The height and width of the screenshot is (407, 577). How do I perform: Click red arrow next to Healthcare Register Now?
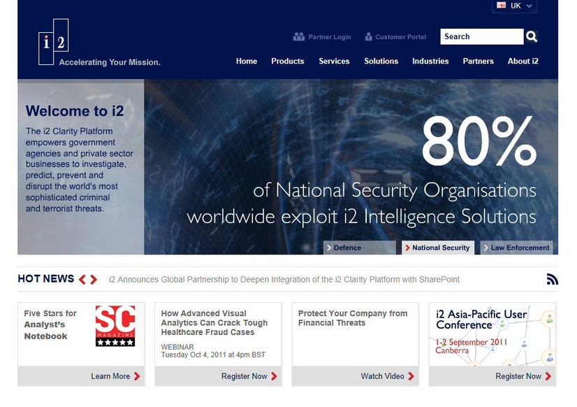click(x=274, y=376)
